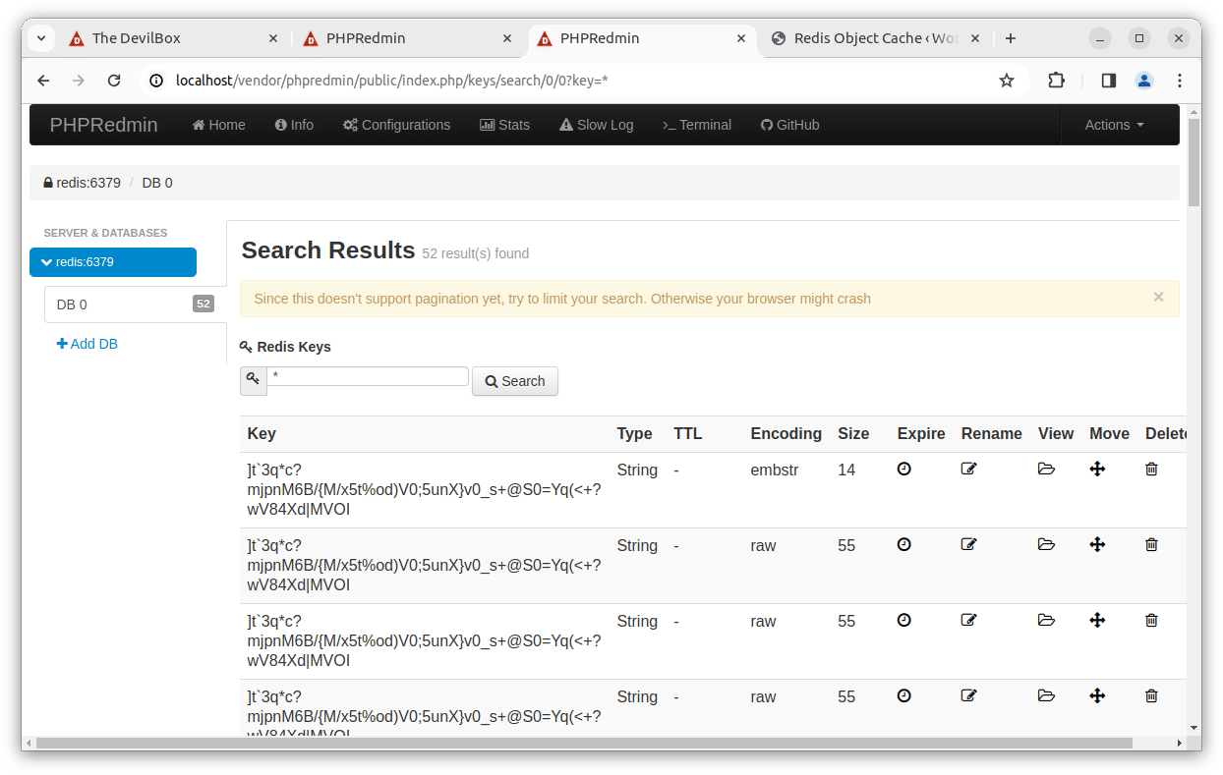
Task: Open the View folder icon in second row
Action: point(1046,545)
